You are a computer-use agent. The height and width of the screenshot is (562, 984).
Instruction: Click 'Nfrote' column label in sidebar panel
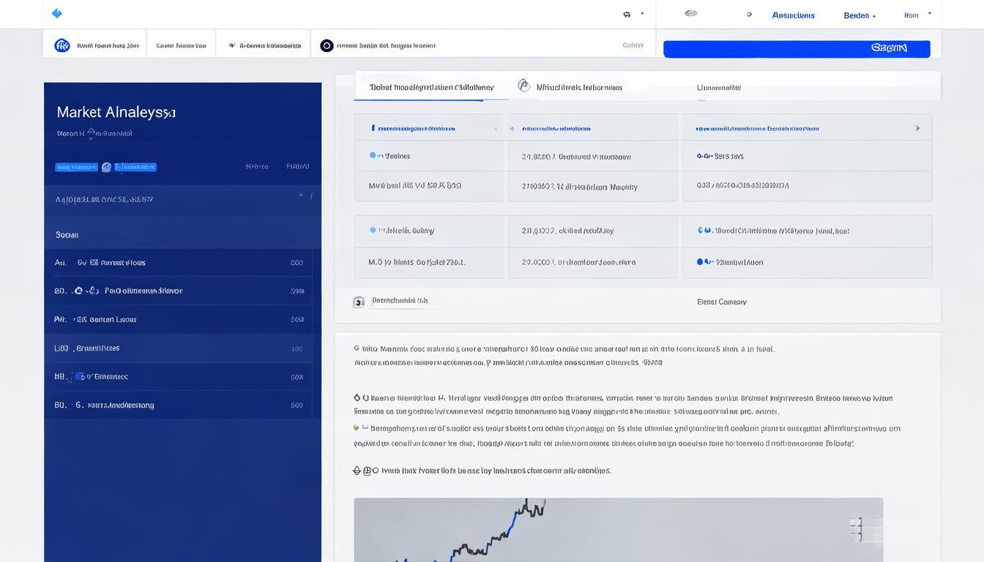click(x=257, y=166)
